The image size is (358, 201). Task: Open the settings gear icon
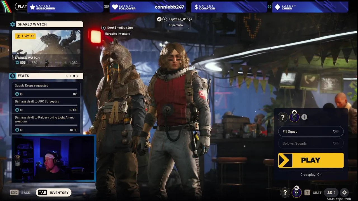click(345, 193)
